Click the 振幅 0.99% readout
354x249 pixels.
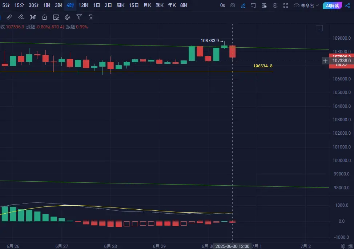(77, 27)
